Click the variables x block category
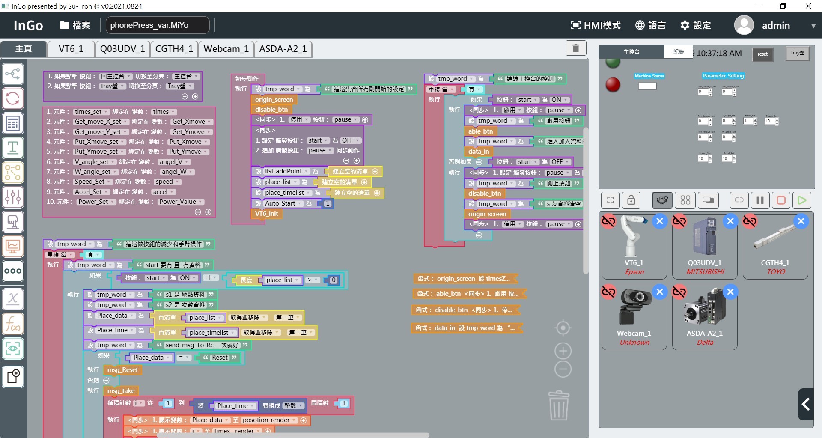Screen dimensions: 822x438 pyautogui.click(x=13, y=298)
